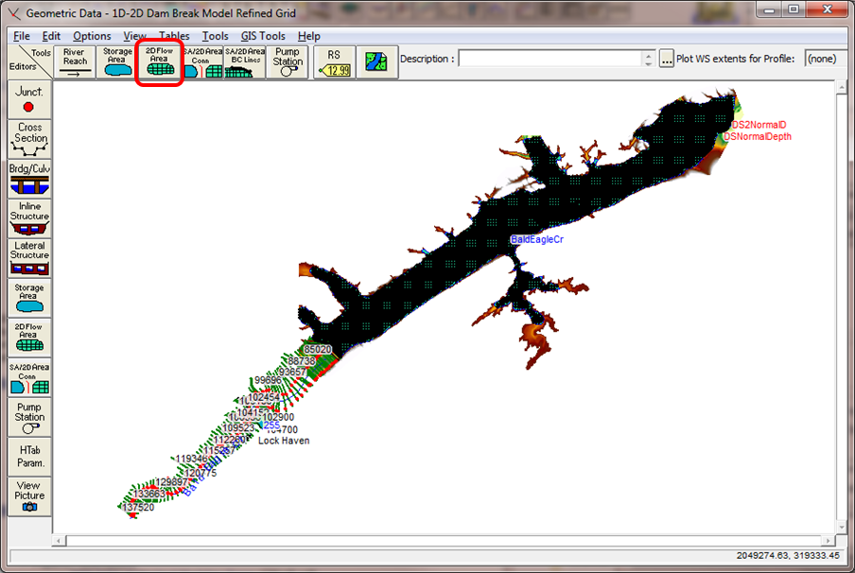Click cross section label 129897

pyautogui.click(x=171, y=482)
